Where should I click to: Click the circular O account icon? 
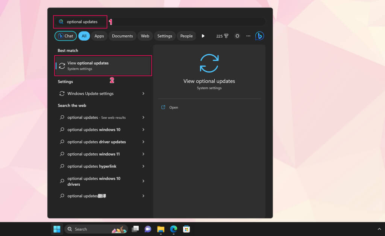tap(237, 36)
